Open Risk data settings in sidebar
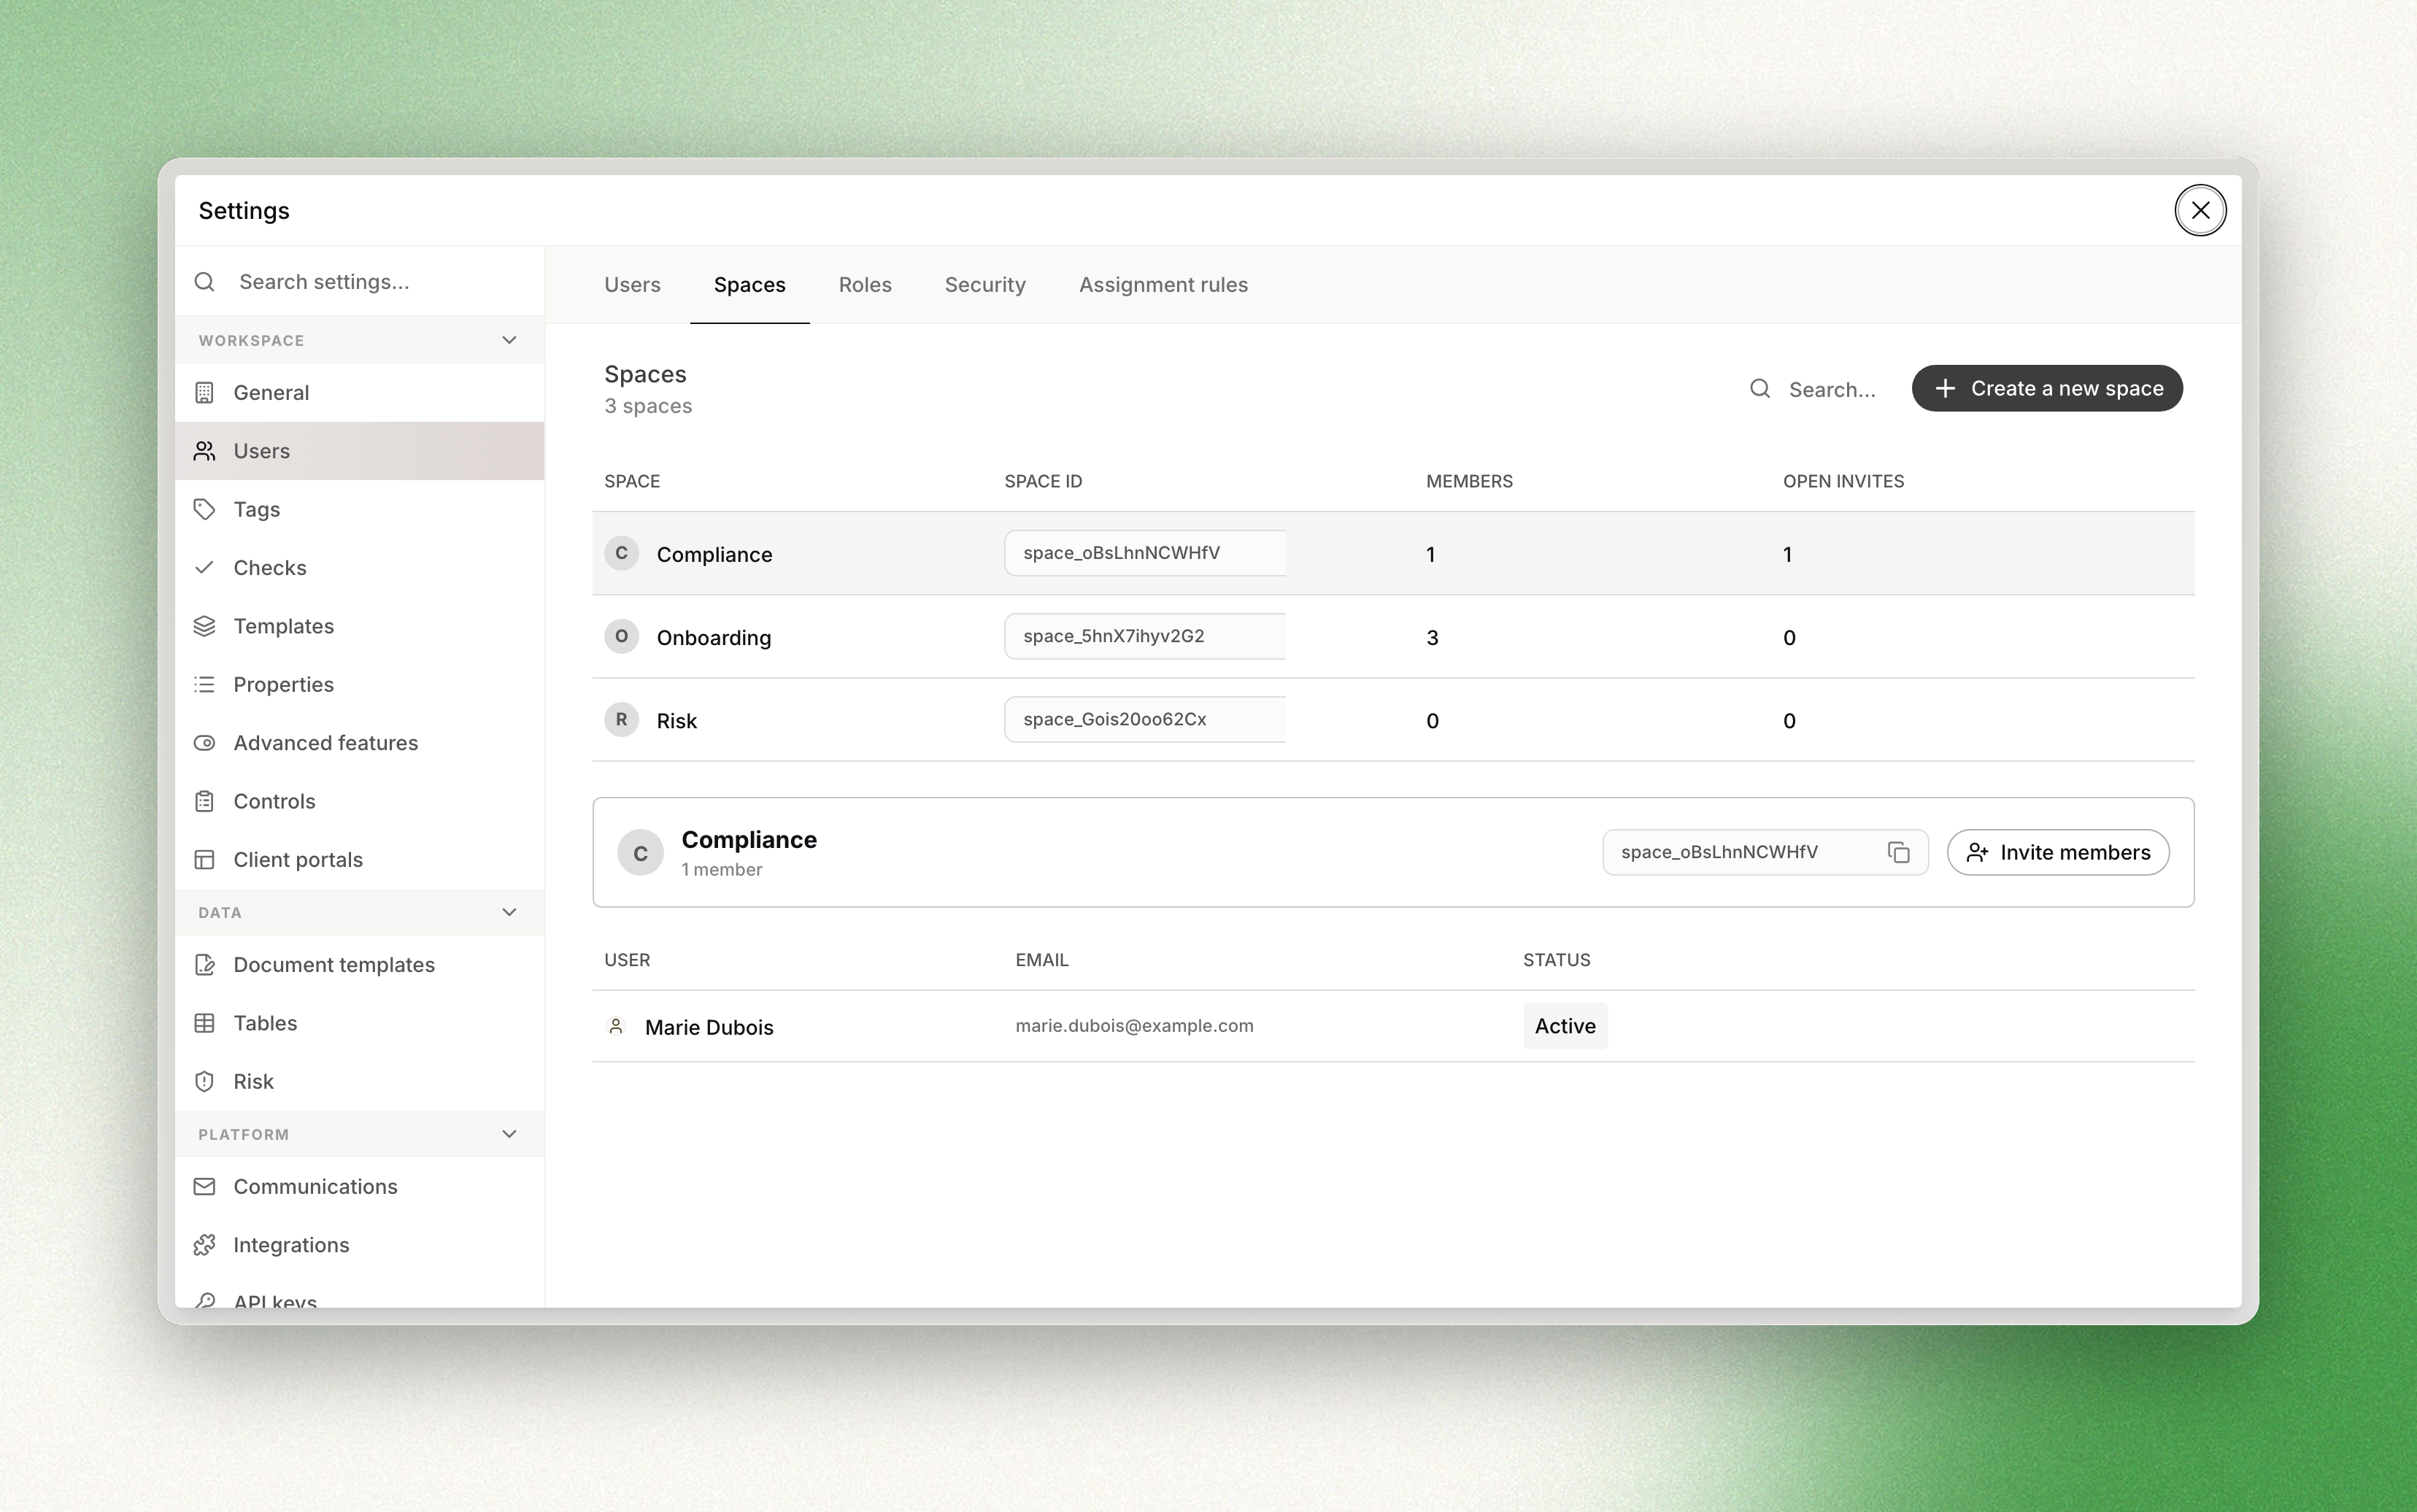Image resolution: width=2417 pixels, height=1512 pixels. point(359,1082)
